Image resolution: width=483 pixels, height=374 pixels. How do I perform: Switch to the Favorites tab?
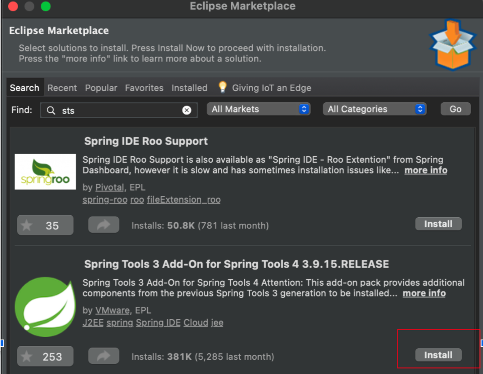144,88
